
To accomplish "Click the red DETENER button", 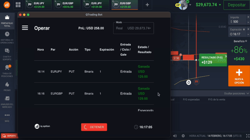I will coord(94,127).
